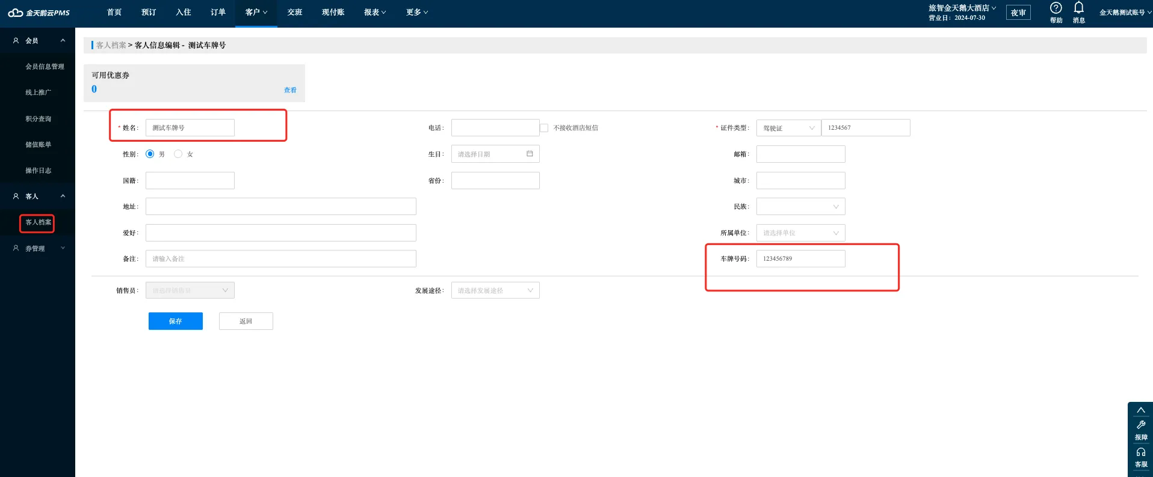The width and height of the screenshot is (1153, 477).
Task: Expand the 报表 top menu
Action: click(x=375, y=12)
